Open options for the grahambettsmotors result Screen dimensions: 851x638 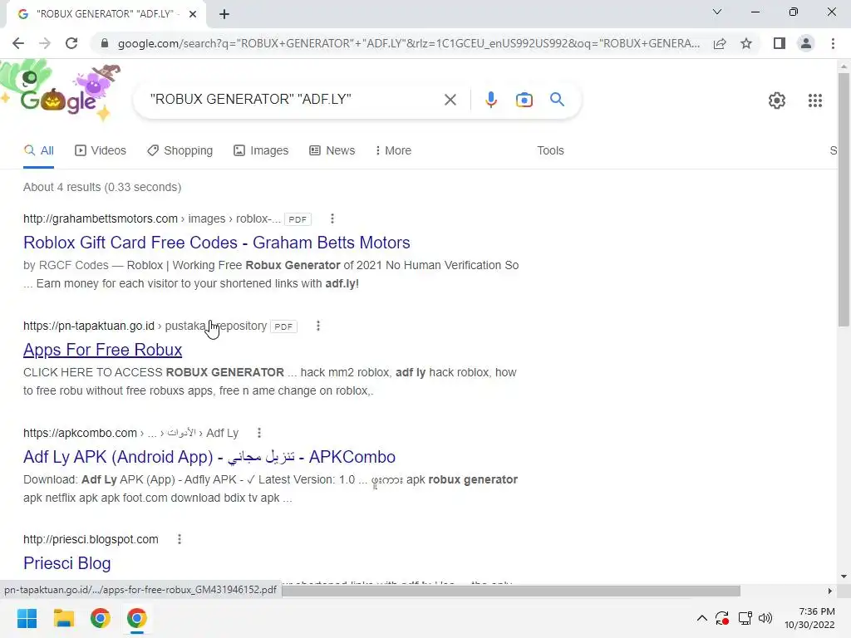[332, 218]
